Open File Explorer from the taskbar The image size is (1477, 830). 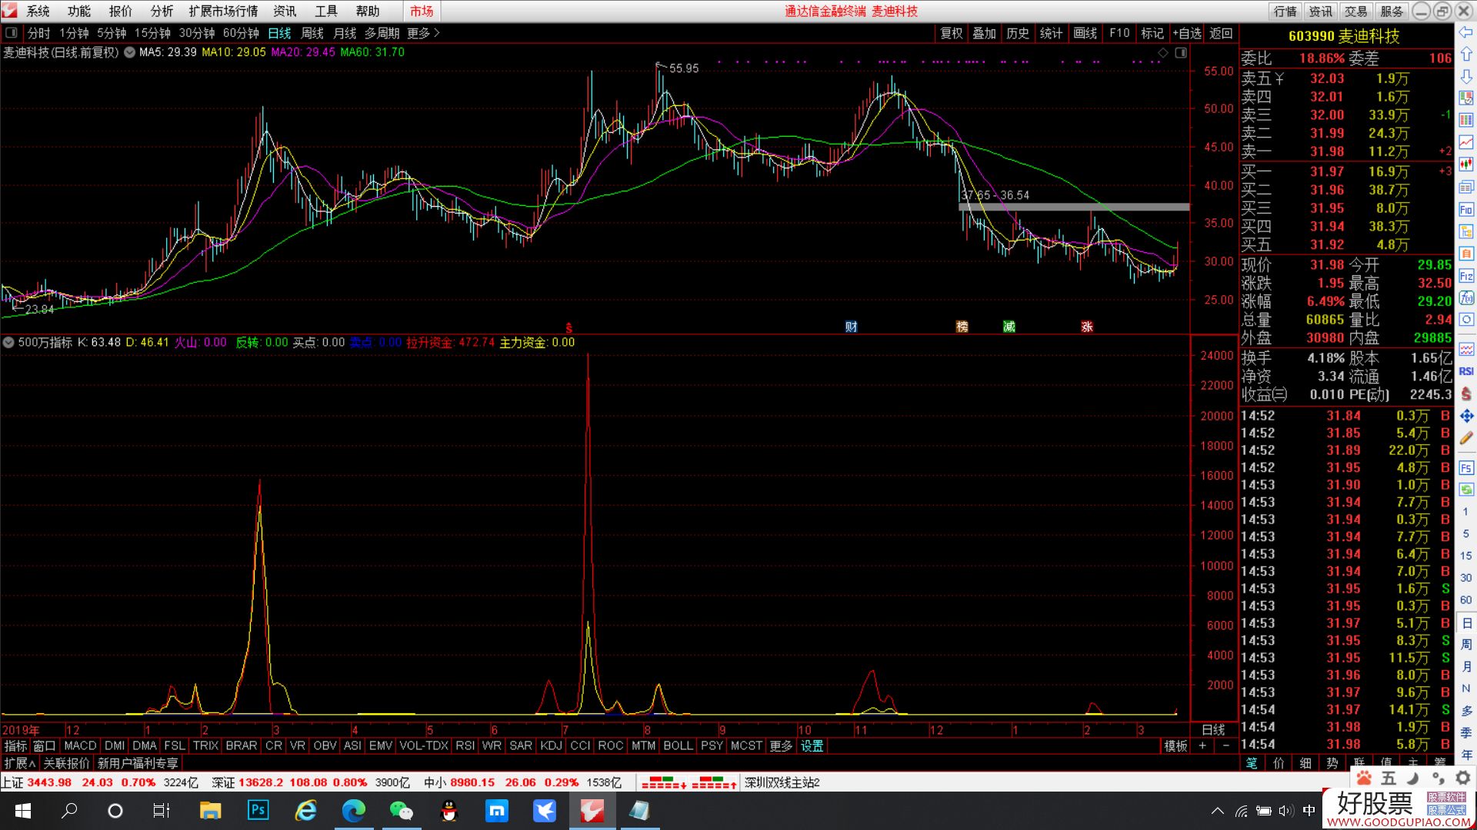tap(210, 810)
